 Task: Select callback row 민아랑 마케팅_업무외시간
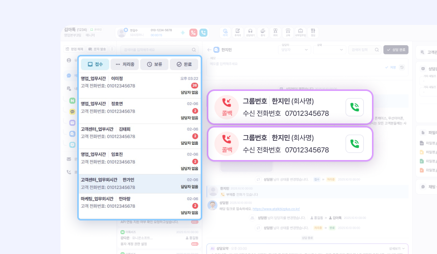[x=140, y=206]
